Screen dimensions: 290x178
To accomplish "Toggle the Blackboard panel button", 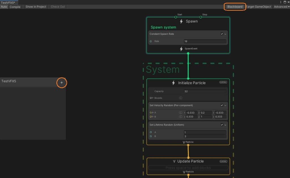I will point(235,7).
